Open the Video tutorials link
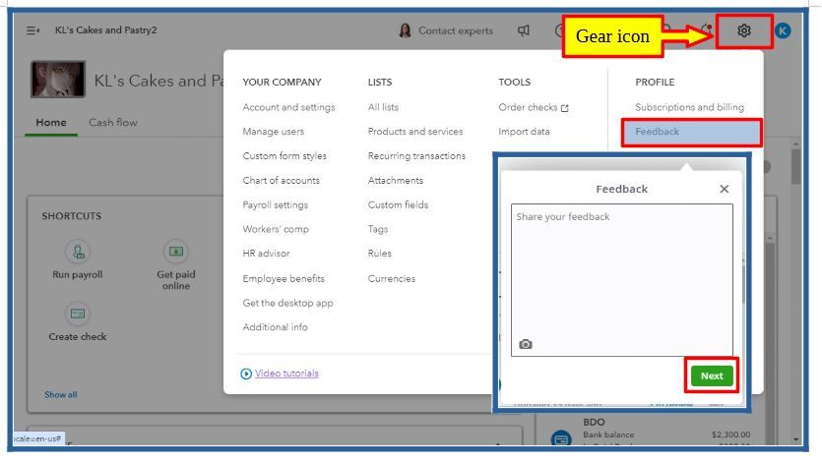Screen dimensions: 822x461 [286, 374]
